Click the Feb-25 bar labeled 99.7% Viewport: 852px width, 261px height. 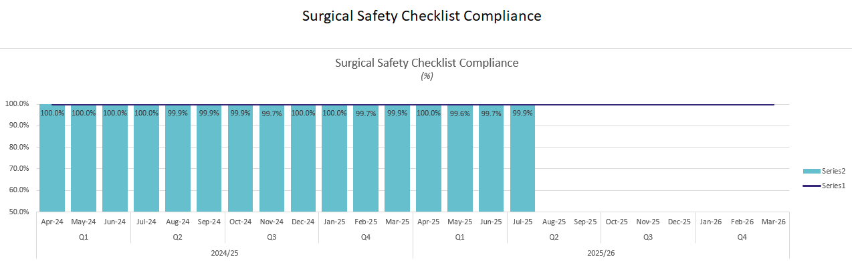pos(366,158)
